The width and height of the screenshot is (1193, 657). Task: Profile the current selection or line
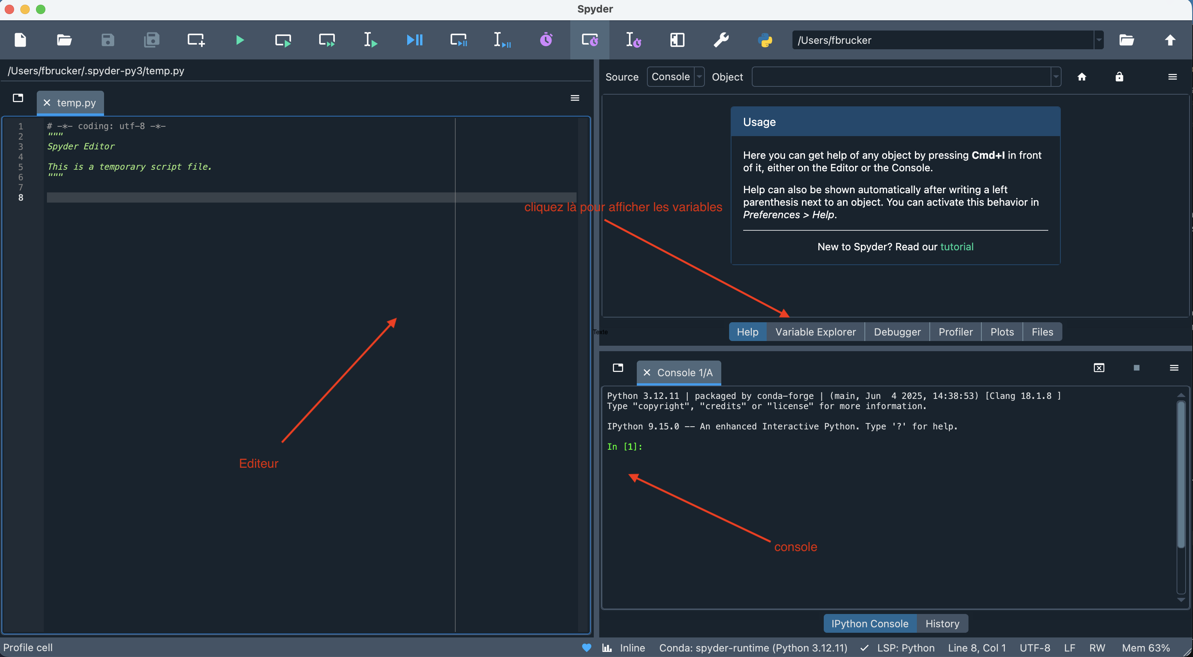point(634,40)
